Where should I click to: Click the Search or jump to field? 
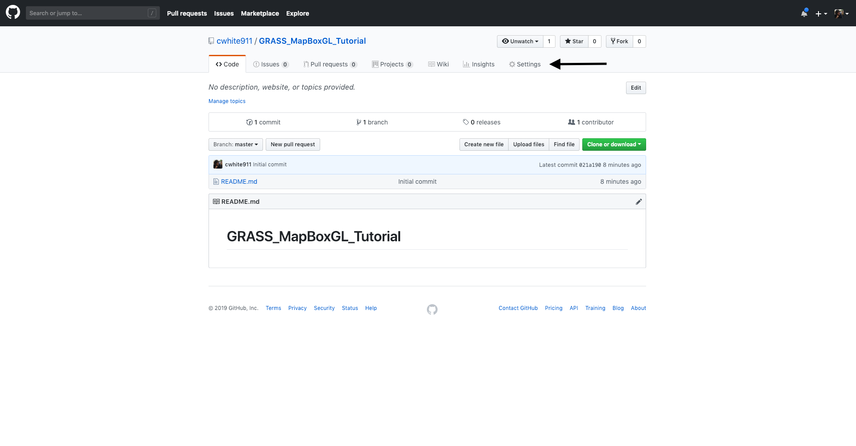pyautogui.click(x=92, y=13)
